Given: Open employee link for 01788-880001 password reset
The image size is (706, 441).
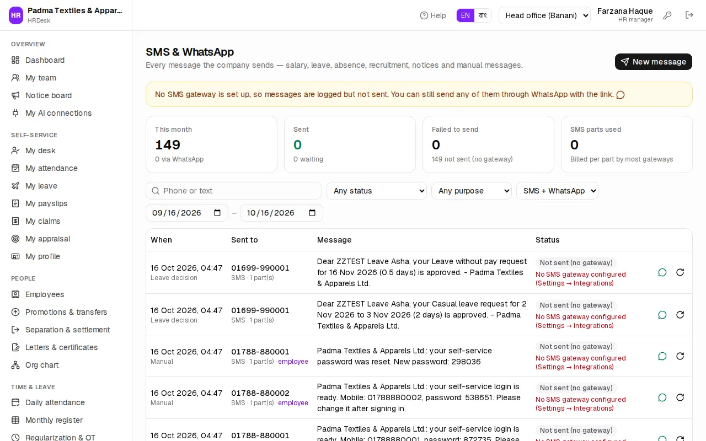Looking at the screenshot, I should click(x=293, y=362).
